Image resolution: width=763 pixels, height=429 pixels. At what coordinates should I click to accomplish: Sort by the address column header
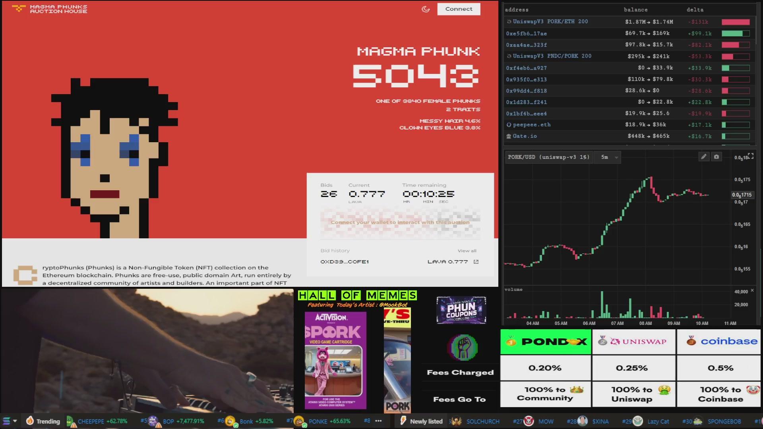pos(517,10)
